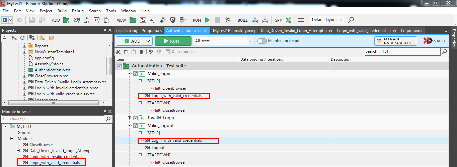Expand the Invalid_Login test case
Image resolution: width=457 pixels, height=167 pixels.
coord(130,118)
